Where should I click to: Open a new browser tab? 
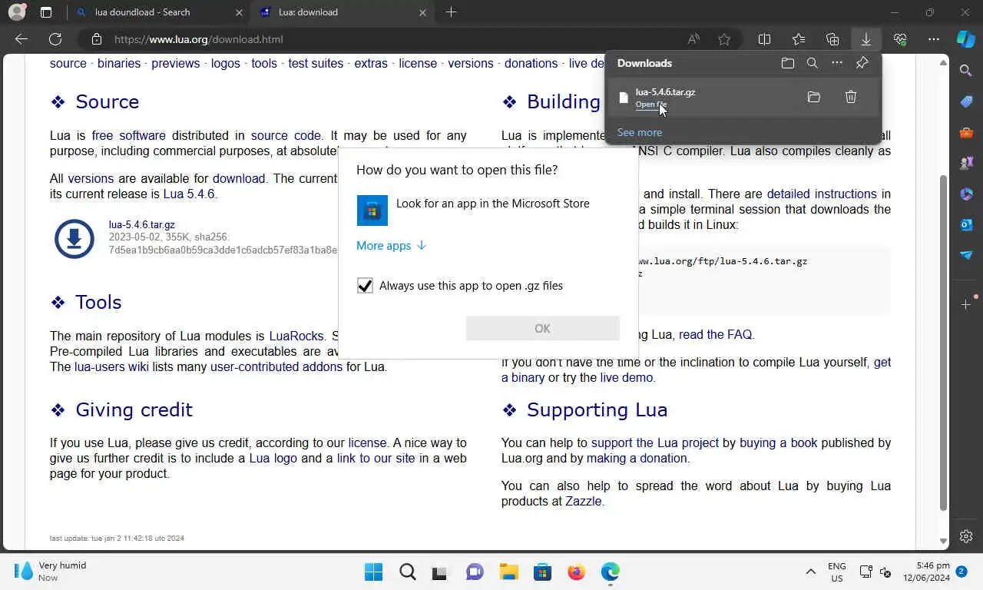[451, 12]
